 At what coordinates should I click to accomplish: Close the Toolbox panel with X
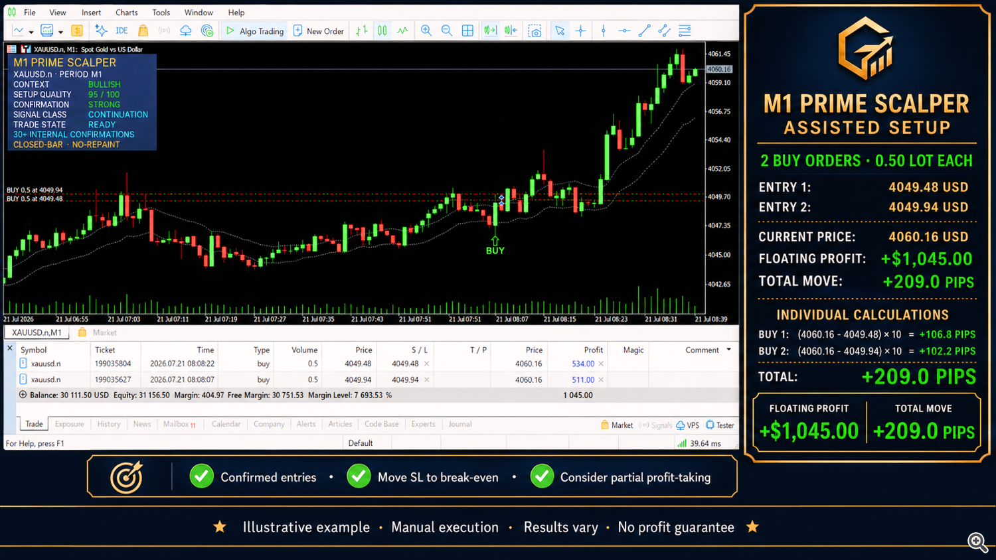tap(10, 348)
